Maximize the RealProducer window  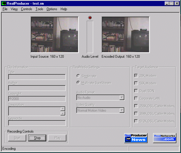pyautogui.click(x=171, y=3)
